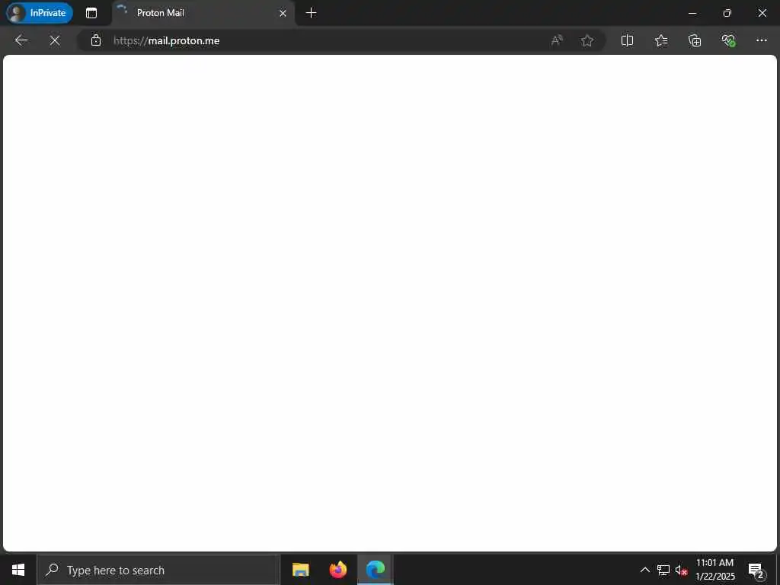Open the Windows Start menu

[18, 570]
